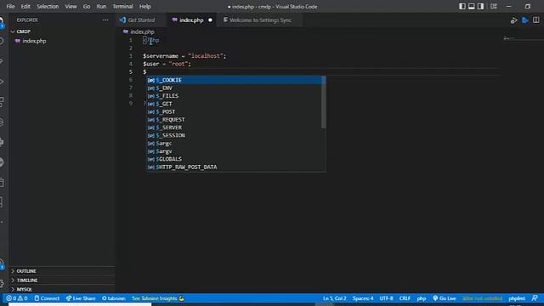Select $argv autocomplete suggestion
This screenshot has width=544, height=306.
coord(235,151)
